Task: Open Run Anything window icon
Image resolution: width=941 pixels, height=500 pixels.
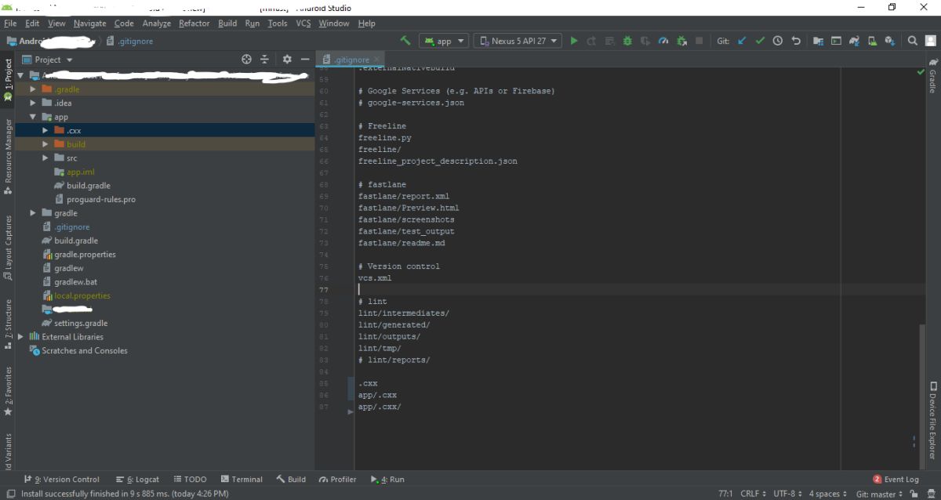Action: coord(836,41)
